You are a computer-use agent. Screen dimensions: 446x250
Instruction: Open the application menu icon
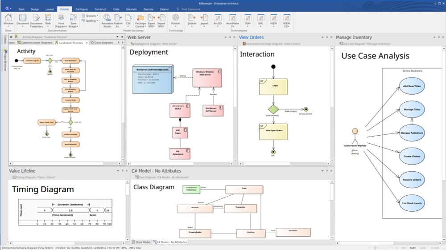tap(8, 8)
